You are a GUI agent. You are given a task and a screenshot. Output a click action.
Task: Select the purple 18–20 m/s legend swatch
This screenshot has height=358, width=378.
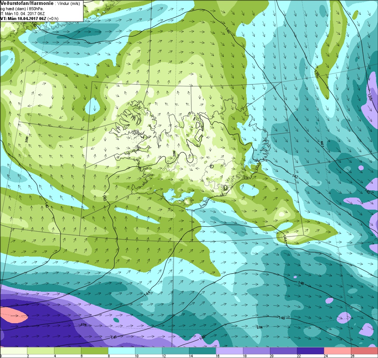tap(257, 350)
